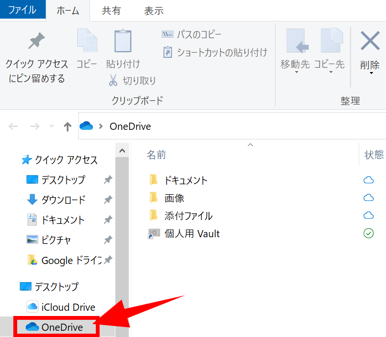Screen dimensions: 386x337
Task: Expand the 削除 dropdown arrow
Action: pos(372,73)
